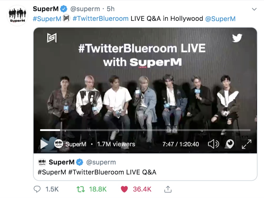Screen dimensions: 264x198
Task: Open the quoted SuperM tweet card
Action: (x=145, y=167)
